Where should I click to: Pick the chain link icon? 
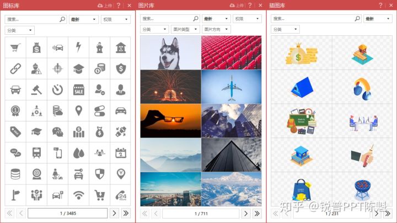(15, 68)
